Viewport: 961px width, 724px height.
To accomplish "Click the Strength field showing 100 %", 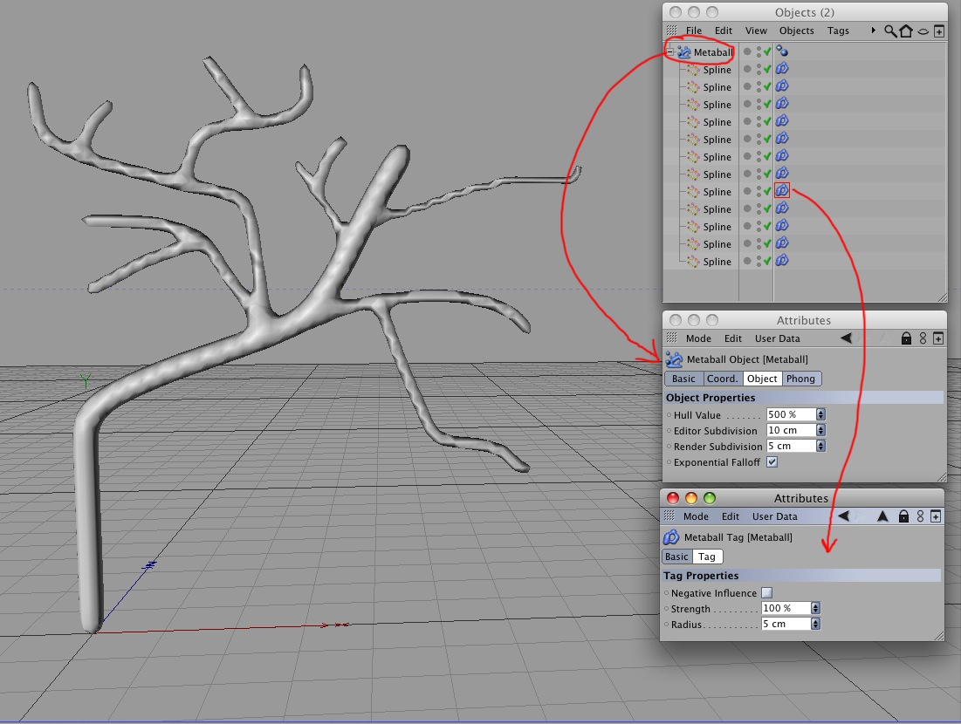I will tap(786, 608).
